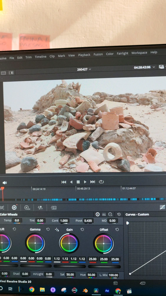Start playback with the play button
The height and width of the screenshot is (296, 166).
(85, 182)
